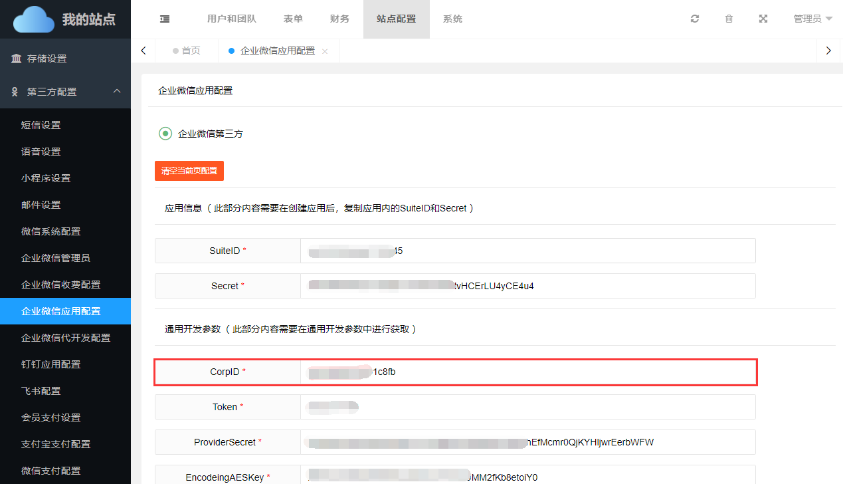Click the 清空当前页配置 button

point(189,171)
